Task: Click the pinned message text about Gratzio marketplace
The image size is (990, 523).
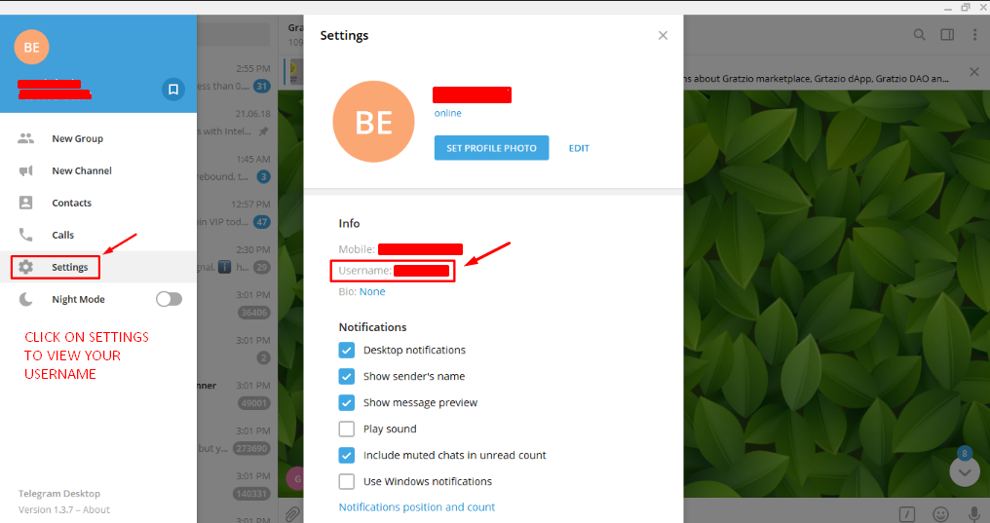Action: click(x=817, y=78)
